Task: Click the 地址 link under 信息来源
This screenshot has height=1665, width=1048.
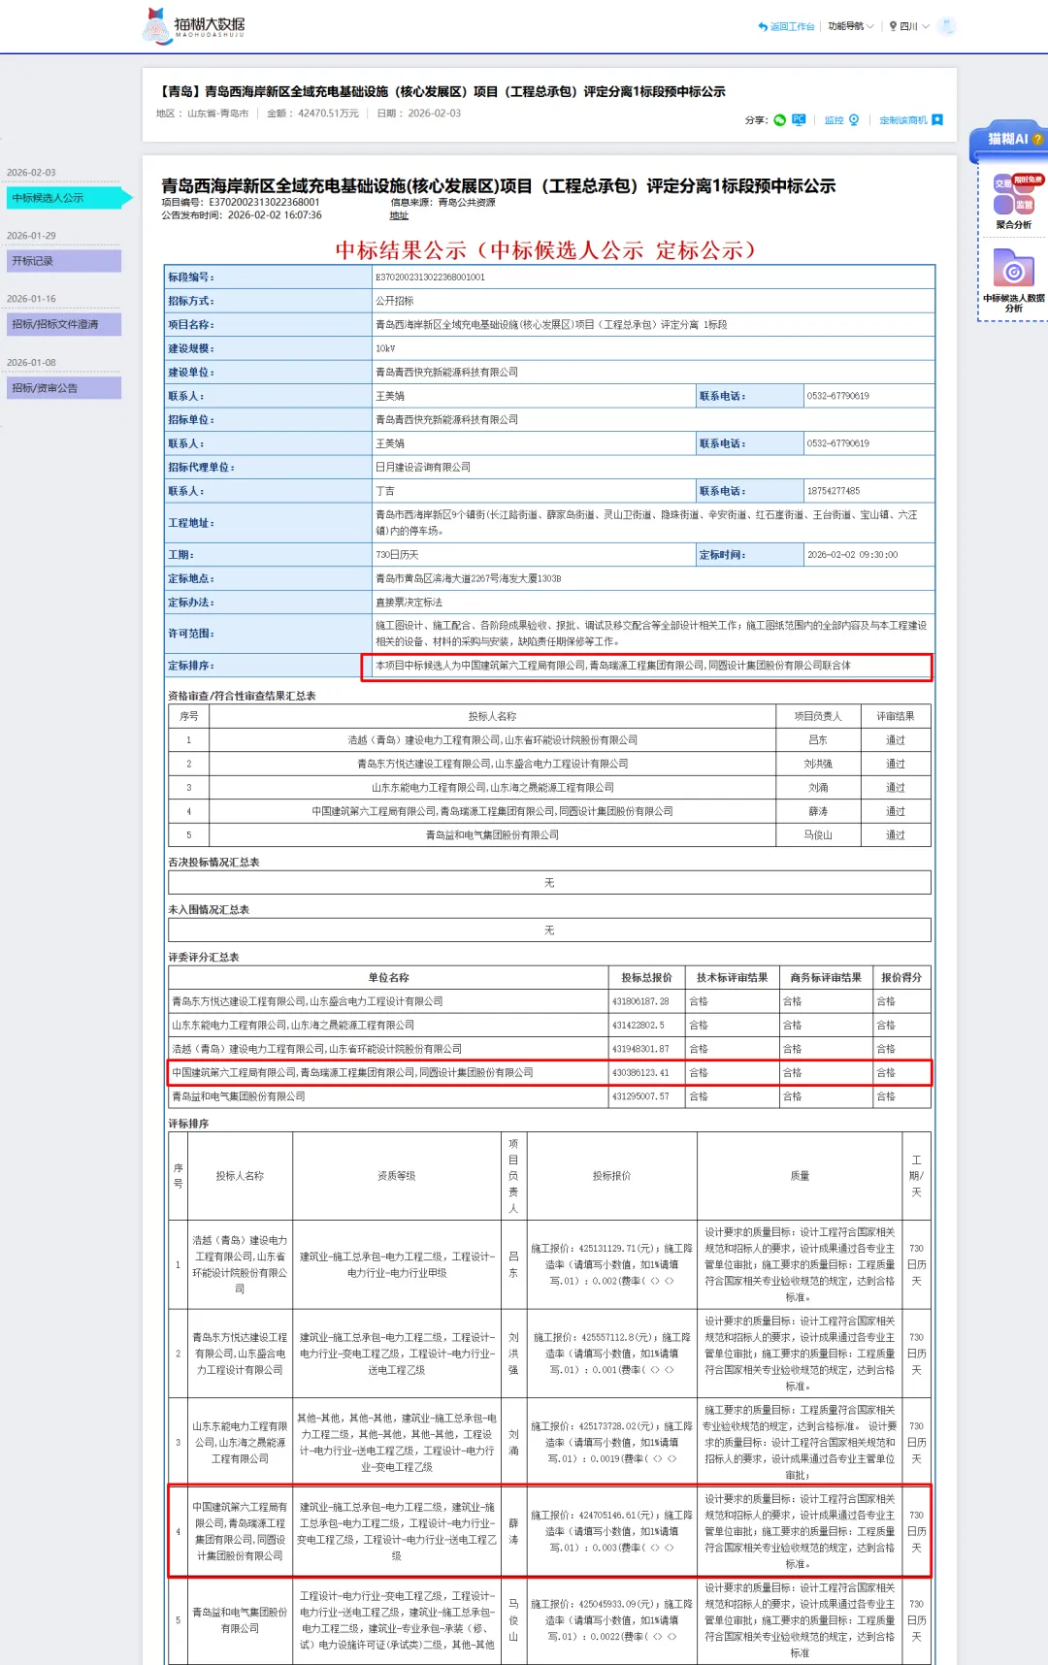Action: [x=399, y=215]
